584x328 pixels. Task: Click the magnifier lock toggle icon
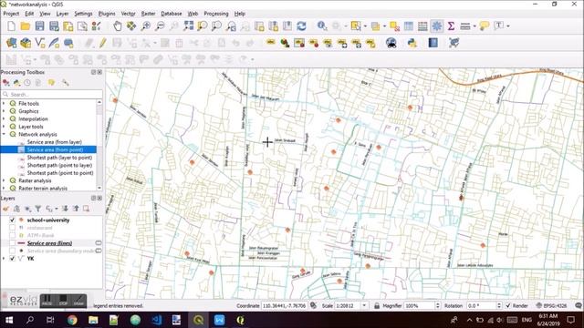377,306
